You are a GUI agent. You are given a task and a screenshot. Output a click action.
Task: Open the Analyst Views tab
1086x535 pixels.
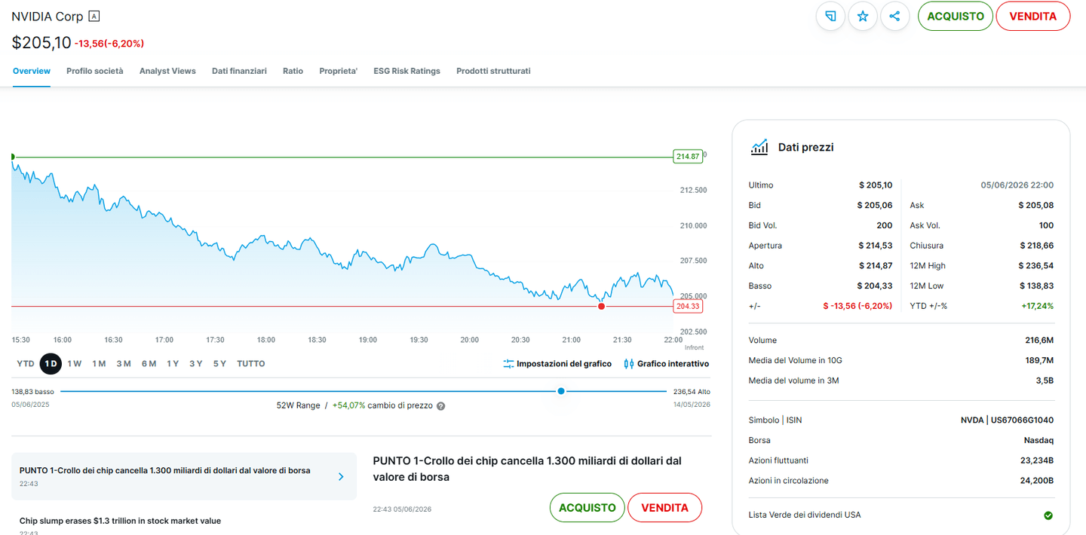coord(167,71)
